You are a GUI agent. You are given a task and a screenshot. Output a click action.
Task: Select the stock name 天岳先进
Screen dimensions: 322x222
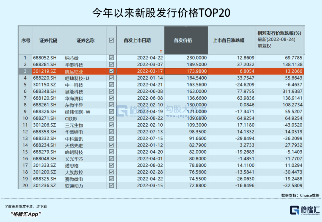click(74, 146)
